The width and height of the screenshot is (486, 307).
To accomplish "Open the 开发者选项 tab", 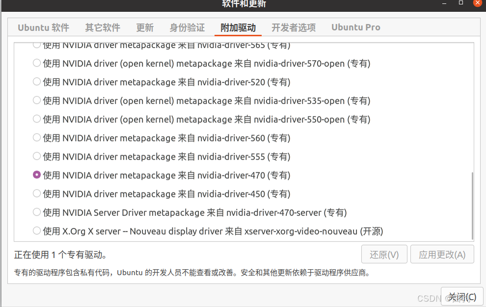I will click(294, 27).
